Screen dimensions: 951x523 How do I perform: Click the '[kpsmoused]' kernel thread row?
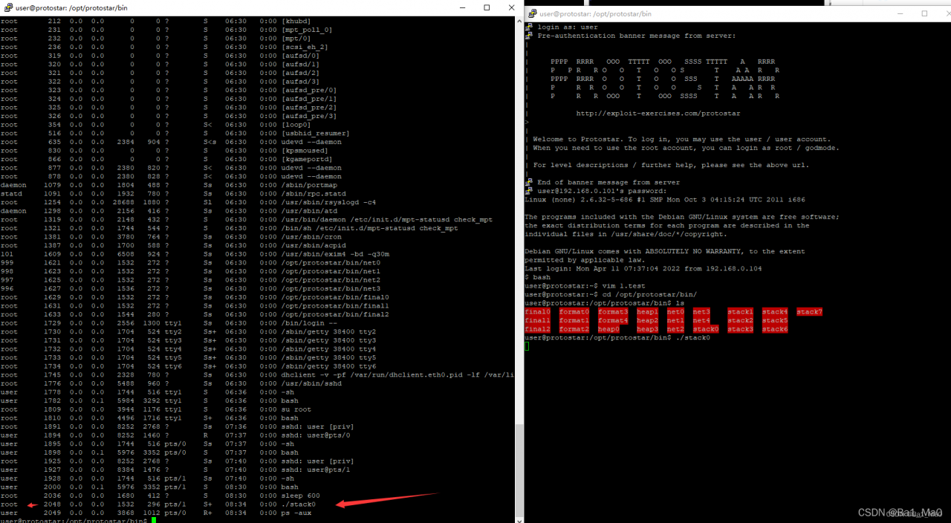[x=165, y=150]
